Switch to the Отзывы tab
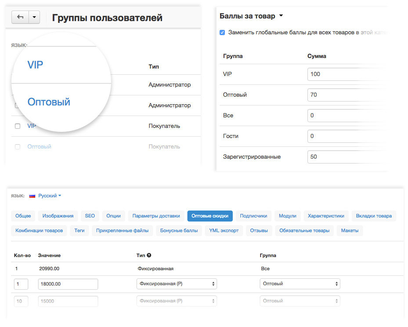This screenshot has width=408, height=327. click(259, 231)
